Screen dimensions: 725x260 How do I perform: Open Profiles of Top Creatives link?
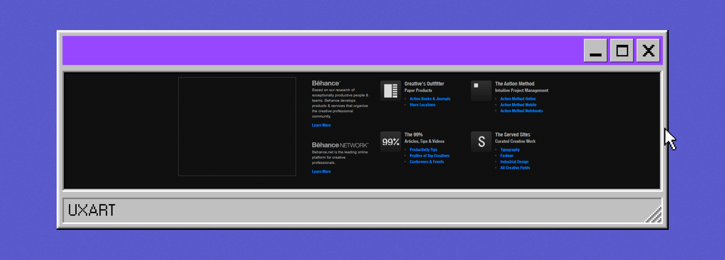click(429, 156)
